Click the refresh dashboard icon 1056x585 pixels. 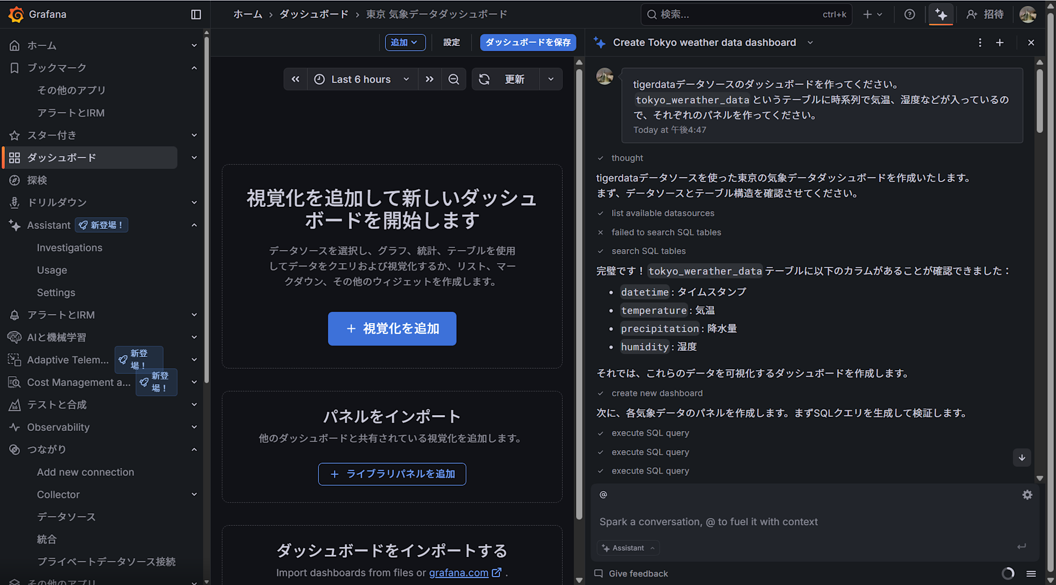click(x=484, y=79)
